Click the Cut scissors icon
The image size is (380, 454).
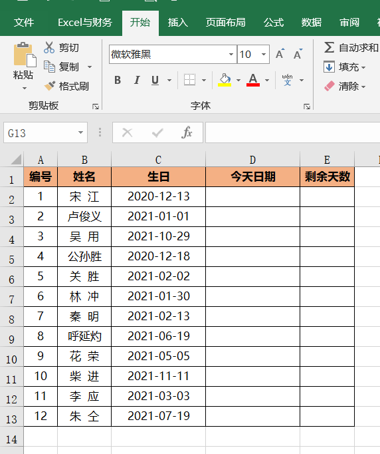tap(49, 47)
